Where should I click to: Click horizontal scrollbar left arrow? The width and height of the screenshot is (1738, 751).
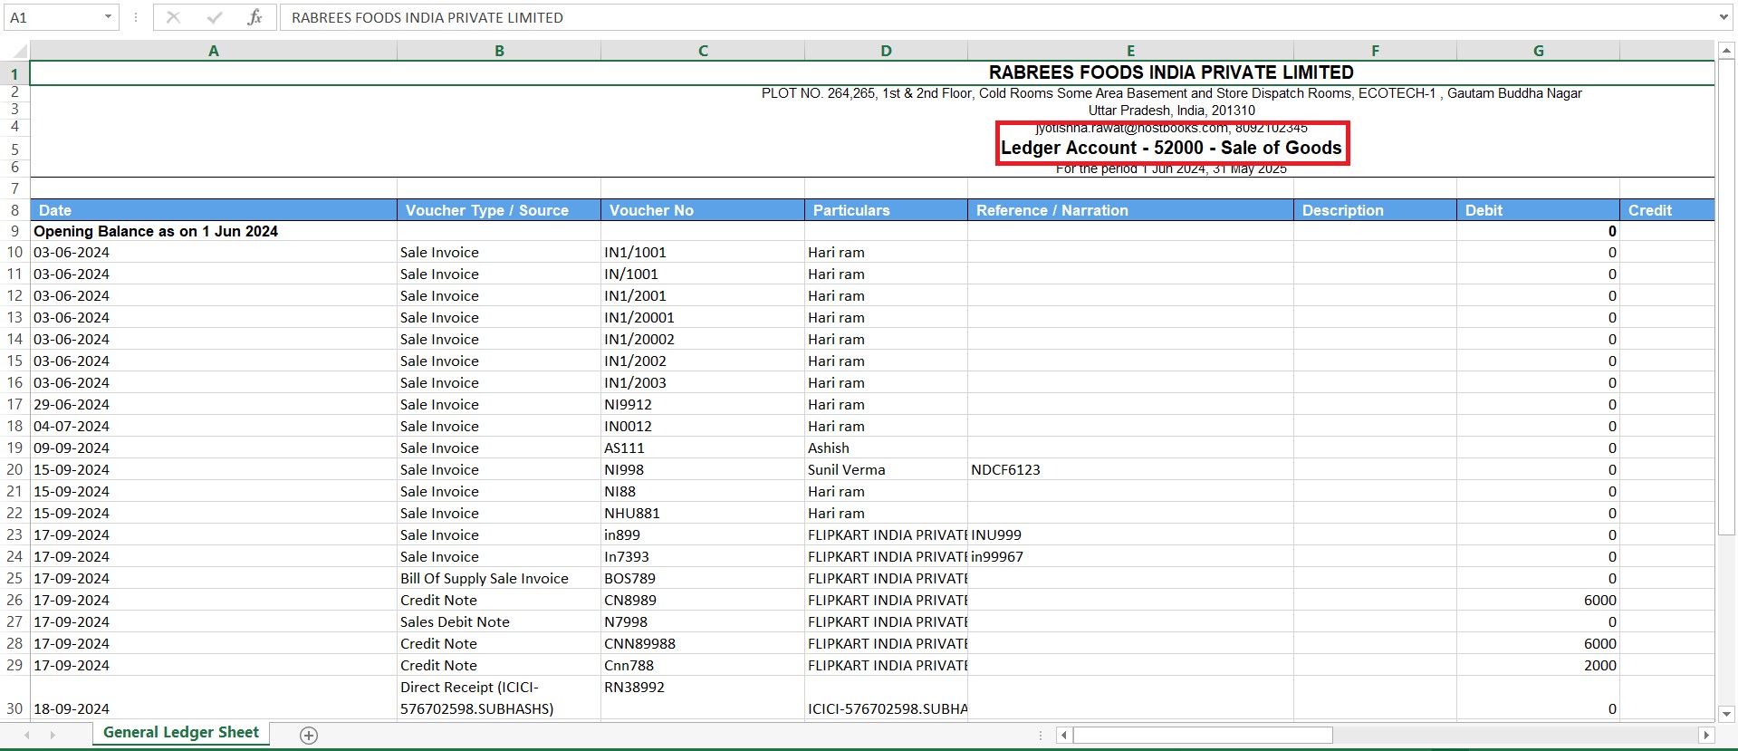[1064, 735]
